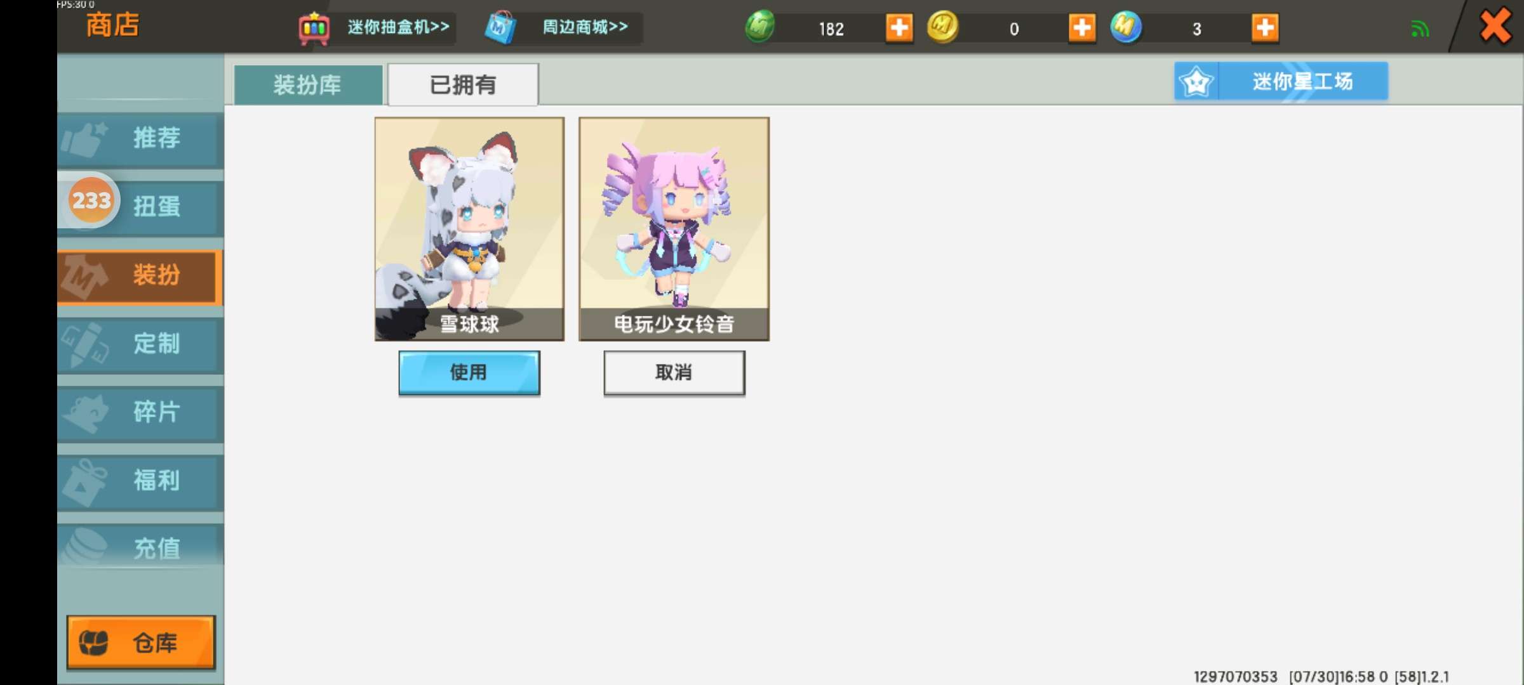1524x685 pixels.
Task: Close the shop with orange X
Action: [x=1494, y=26]
